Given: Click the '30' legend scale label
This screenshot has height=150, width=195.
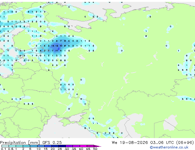Looking at the screenshot, I should point(67,149).
